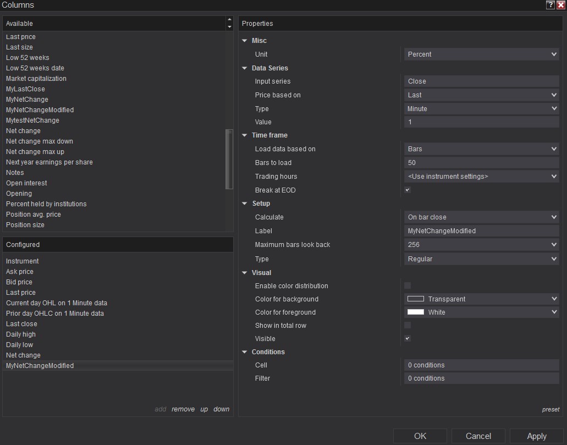Click the help question mark icon
Screen dimensions: 567x445
click(550, 5)
